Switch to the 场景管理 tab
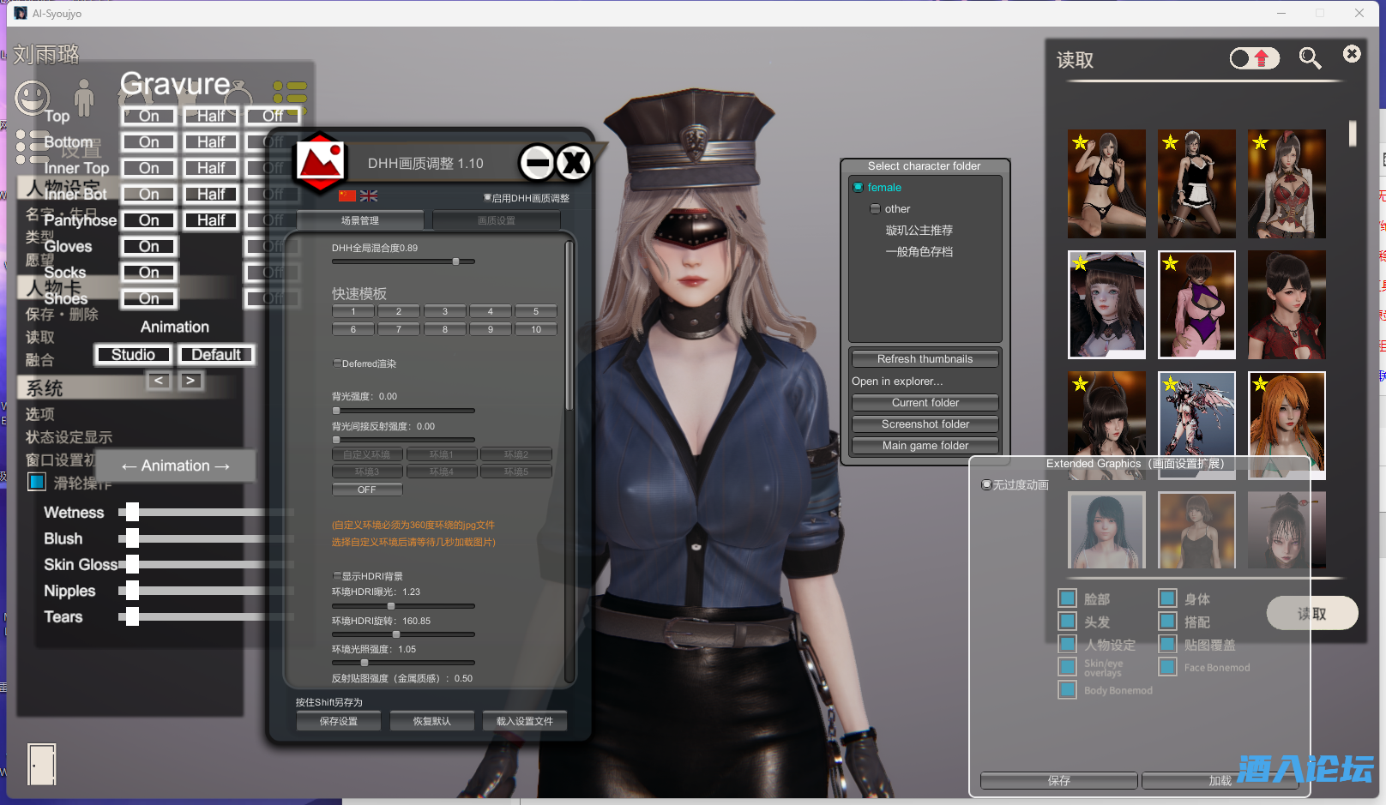 (x=360, y=221)
